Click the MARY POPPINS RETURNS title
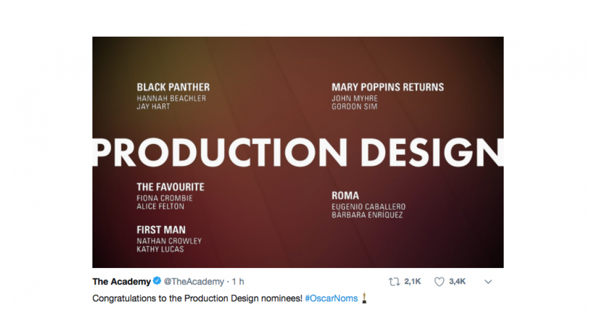The image size is (589, 331). (388, 87)
